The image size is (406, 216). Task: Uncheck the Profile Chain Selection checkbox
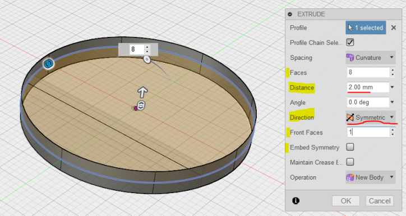350,43
